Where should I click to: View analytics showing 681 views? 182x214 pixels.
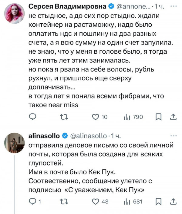point(128,202)
